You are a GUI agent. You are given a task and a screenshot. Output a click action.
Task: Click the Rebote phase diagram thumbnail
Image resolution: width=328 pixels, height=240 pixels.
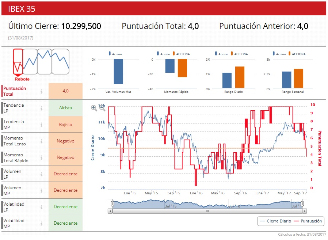coord(41,65)
